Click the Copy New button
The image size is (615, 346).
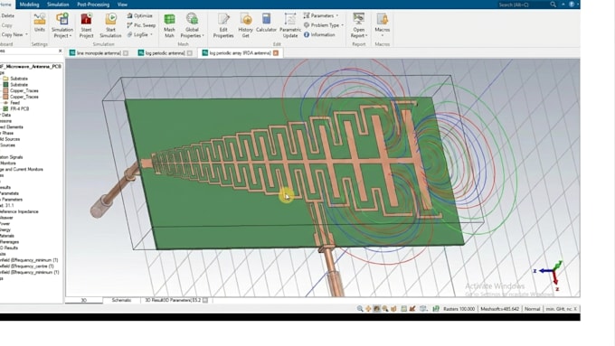pos(12,34)
